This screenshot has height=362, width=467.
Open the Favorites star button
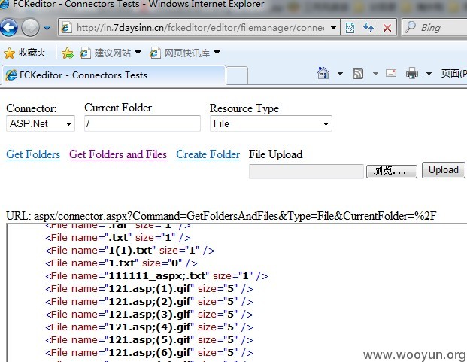25,53
